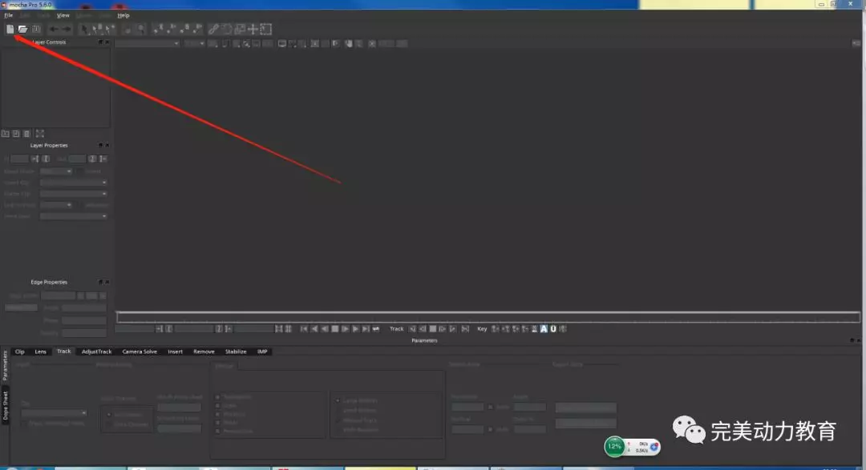Switch to the Stabilize tab

[x=236, y=351]
